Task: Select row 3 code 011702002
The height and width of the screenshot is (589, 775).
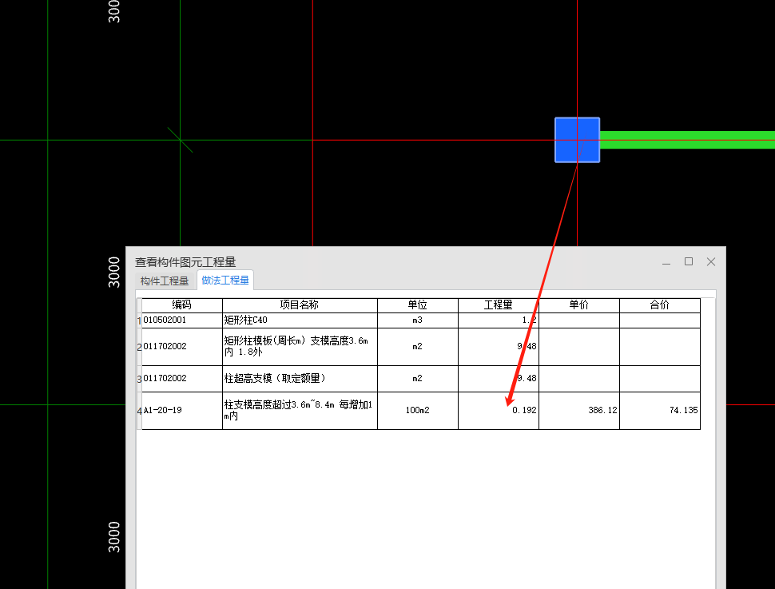Action: tap(182, 379)
